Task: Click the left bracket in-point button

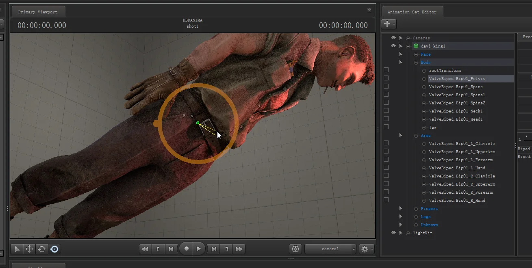Action: (158, 249)
